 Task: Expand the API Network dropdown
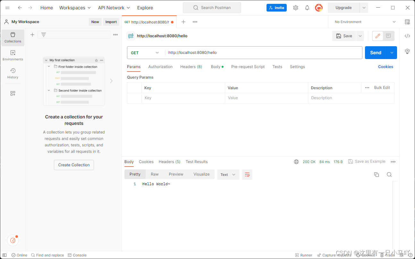pyautogui.click(x=114, y=8)
